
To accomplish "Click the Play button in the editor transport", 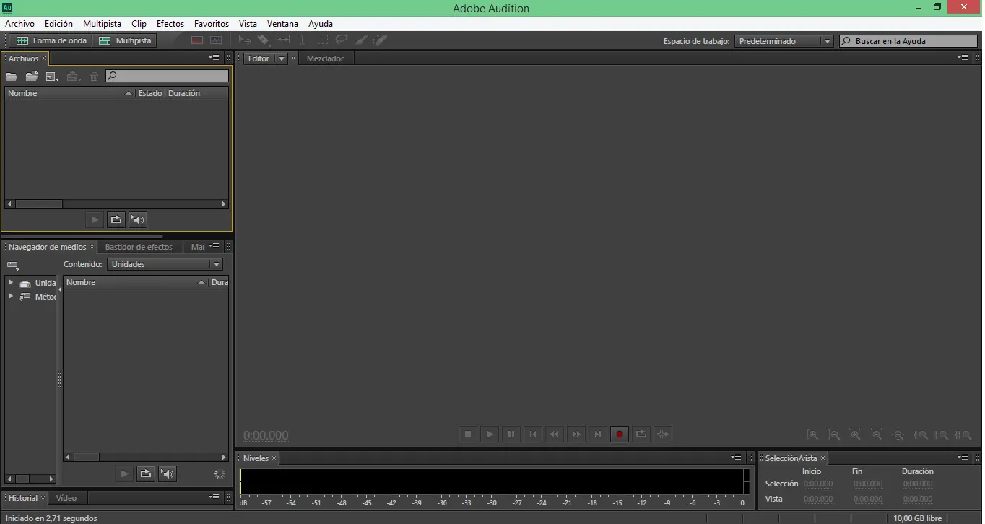I will 490,435.
